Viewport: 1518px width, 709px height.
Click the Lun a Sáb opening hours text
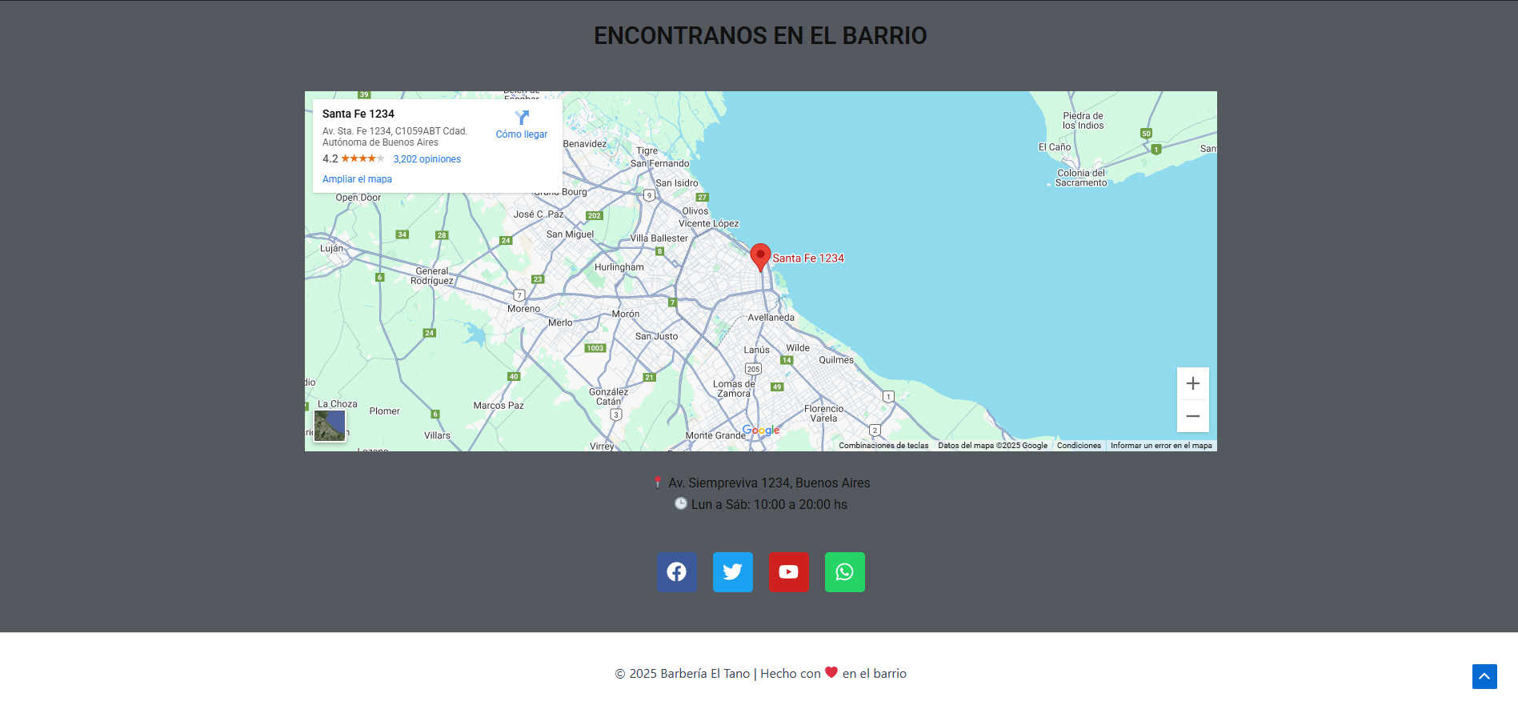click(769, 505)
